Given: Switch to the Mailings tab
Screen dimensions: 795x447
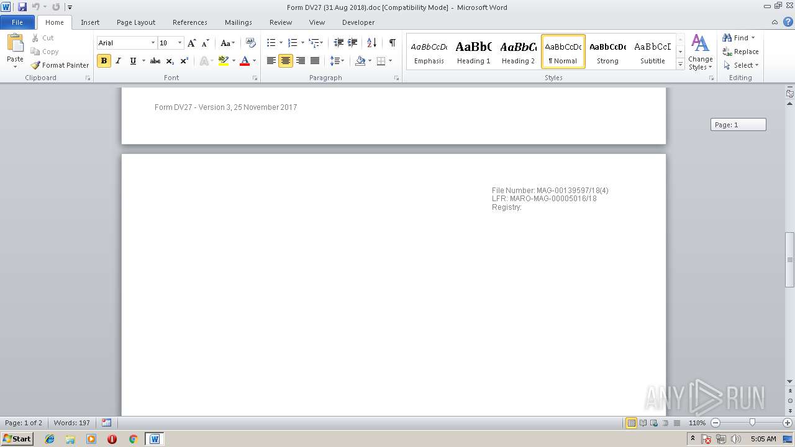Looking at the screenshot, I should [238, 22].
